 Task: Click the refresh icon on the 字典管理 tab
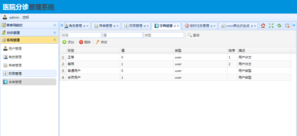175,26
